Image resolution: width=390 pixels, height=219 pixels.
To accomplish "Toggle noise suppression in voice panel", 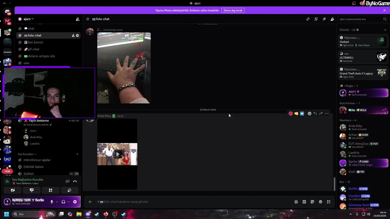I will click(68, 181).
